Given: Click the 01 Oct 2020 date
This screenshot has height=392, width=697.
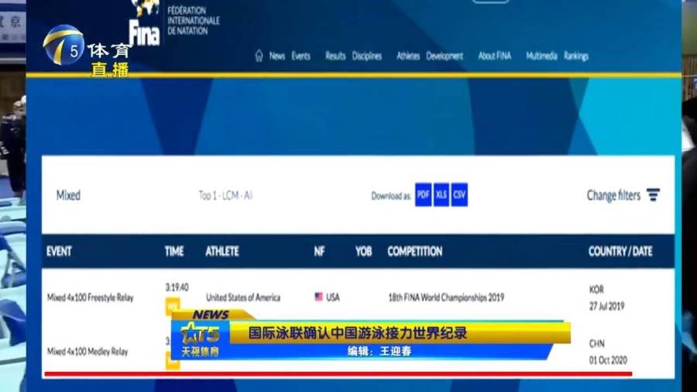Looking at the screenshot, I should tap(608, 360).
